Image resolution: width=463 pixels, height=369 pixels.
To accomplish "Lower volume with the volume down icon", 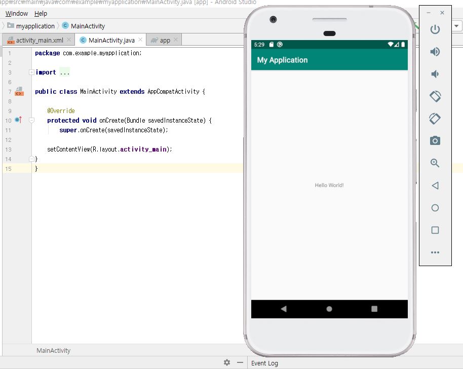I will [x=435, y=74].
